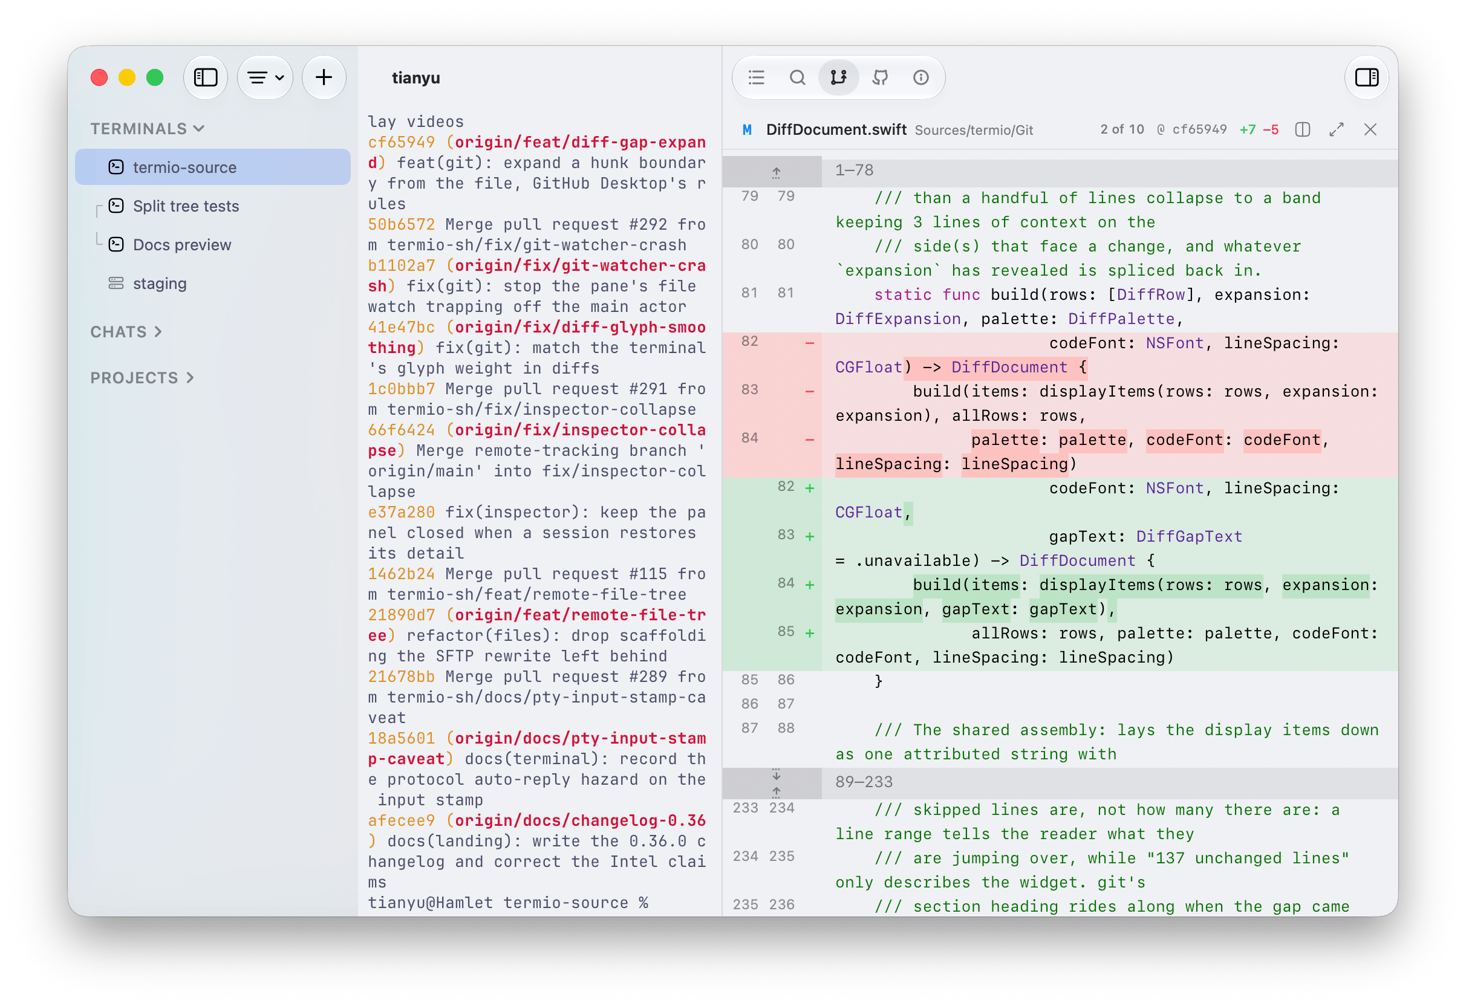Open the GitHub pull request icon
Screen dimensions: 1466x1006
pyautogui.click(x=880, y=77)
